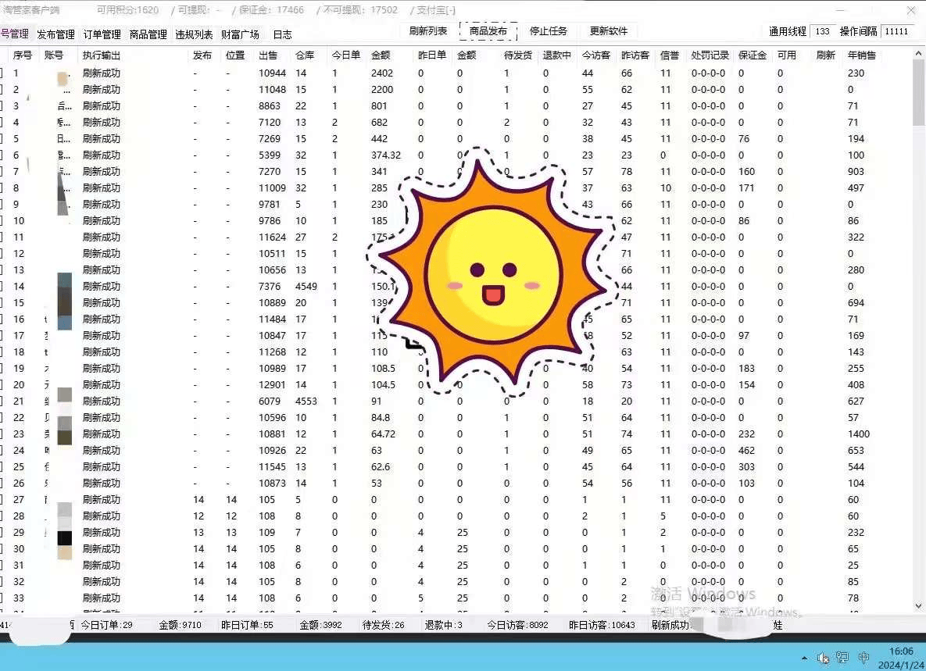The width and height of the screenshot is (926, 671).
Task: Go to the 财富广场 tab
Action: (x=240, y=34)
